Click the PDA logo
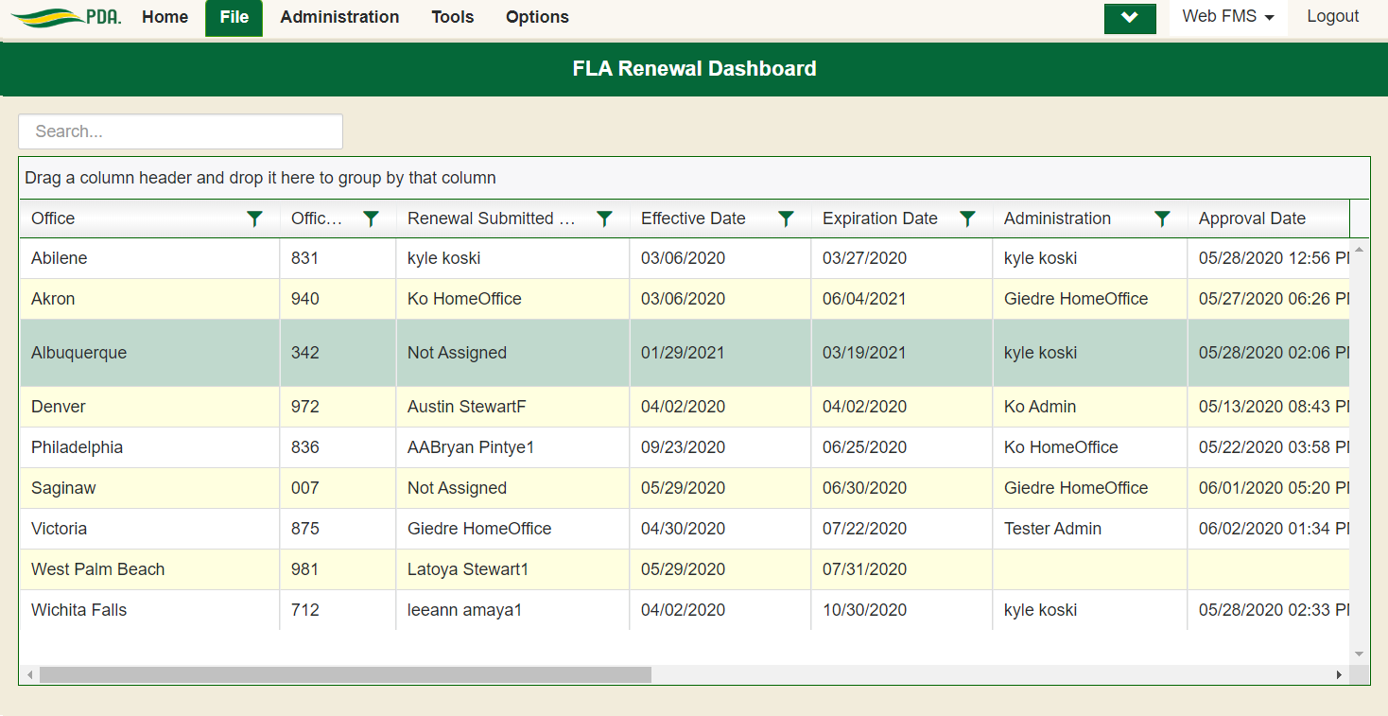Screen dimensions: 1388x716 (x=62, y=17)
